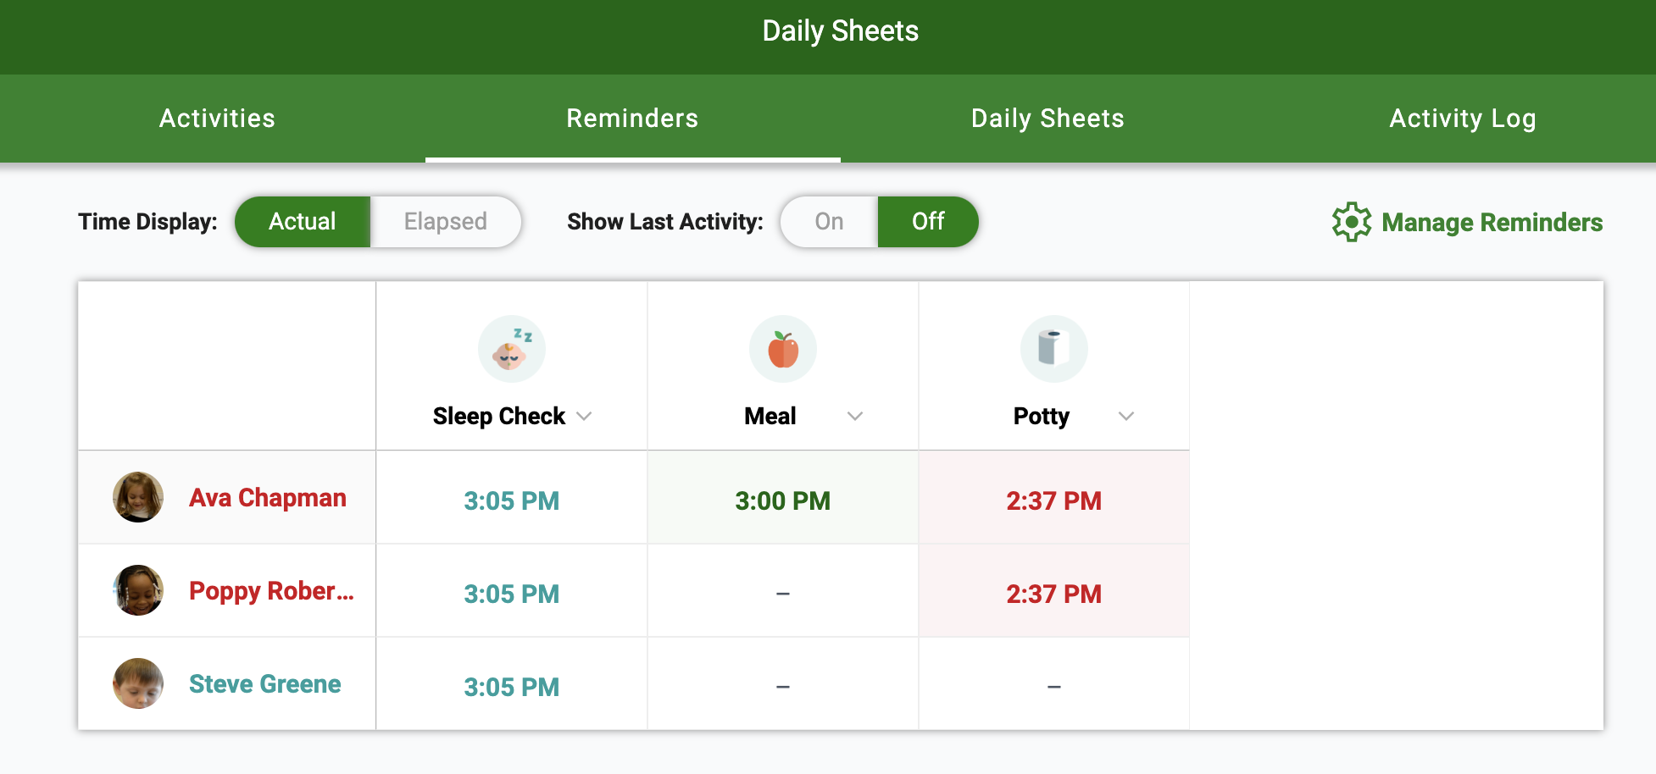Switch to the Activities tab

point(217,119)
